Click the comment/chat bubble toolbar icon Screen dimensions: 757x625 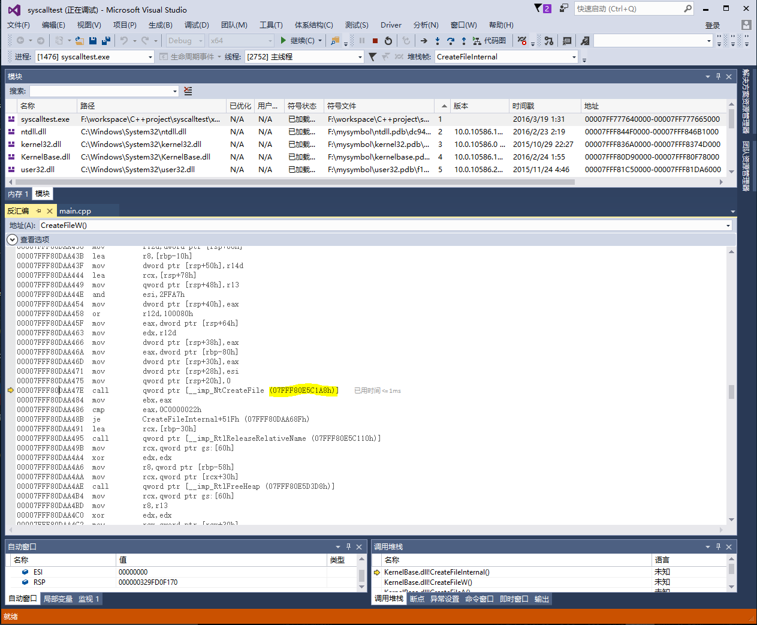pyautogui.click(x=567, y=41)
